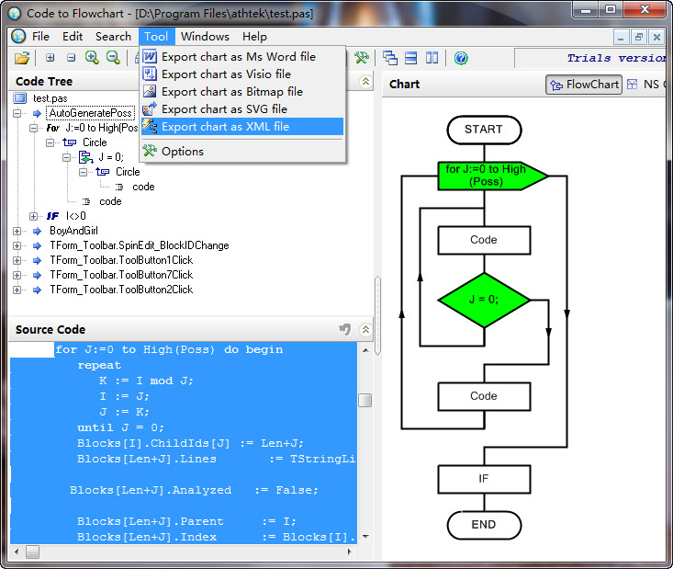Choose Export chart as Ms Word file
Screen dimensions: 673x569
tap(242, 56)
